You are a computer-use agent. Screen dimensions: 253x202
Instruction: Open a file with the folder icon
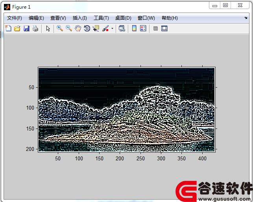[17, 29]
